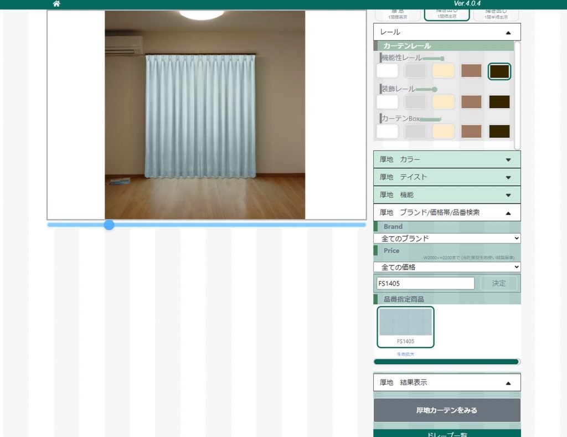Viewport: 567px width, 437px height.
Task: Select the FS1405 fabric thumbnail
Action: coord(405,327)
